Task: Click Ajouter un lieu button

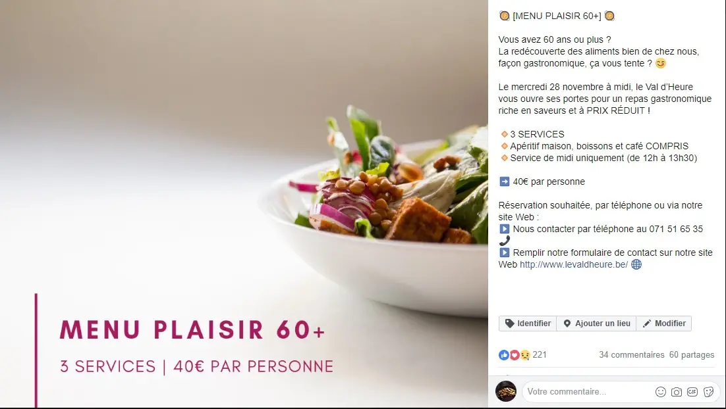Action: tap(596, 324)
